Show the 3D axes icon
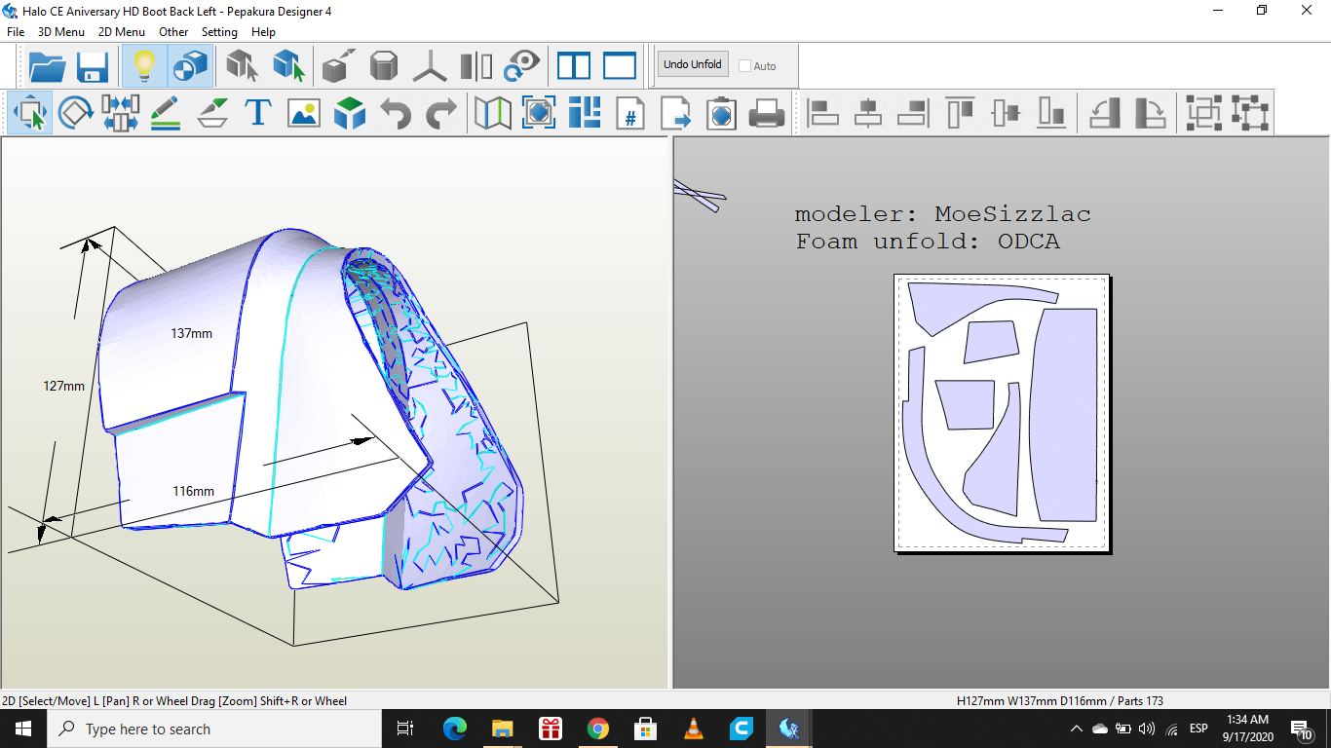The height and width of the screenshot is (748, 1331). (430, 66)
